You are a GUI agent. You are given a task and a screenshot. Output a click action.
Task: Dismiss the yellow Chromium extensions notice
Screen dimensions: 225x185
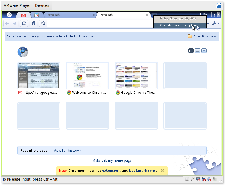pos(162,171)
